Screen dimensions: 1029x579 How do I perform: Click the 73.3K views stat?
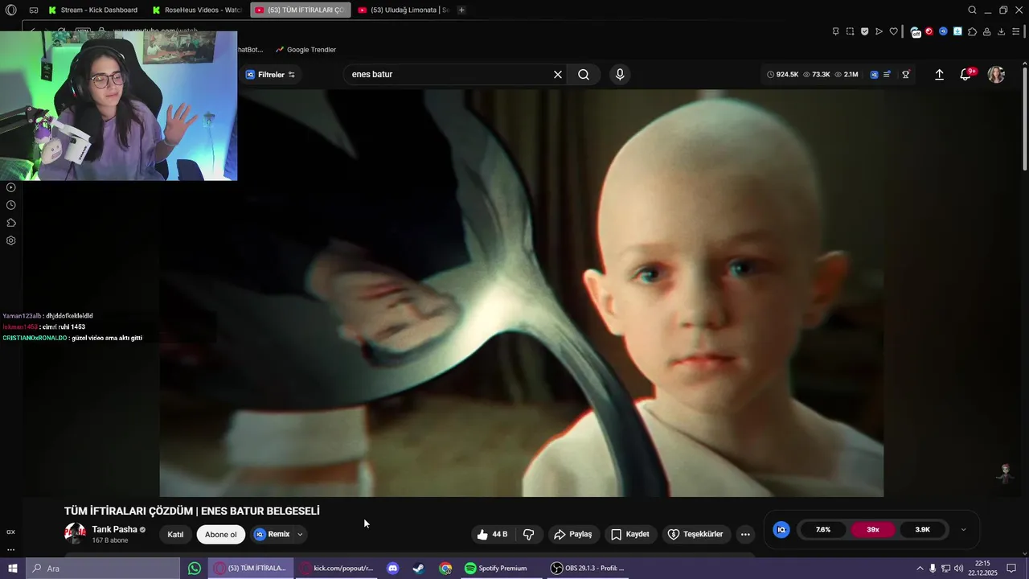pos(817,74)
